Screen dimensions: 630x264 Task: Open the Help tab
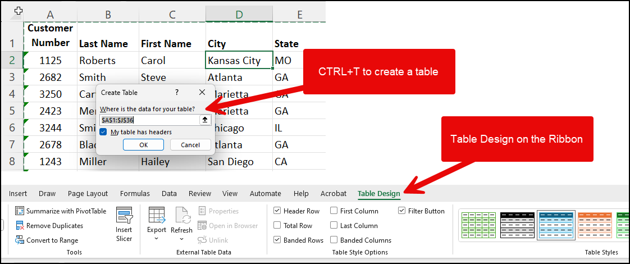(x=301, y=193)
